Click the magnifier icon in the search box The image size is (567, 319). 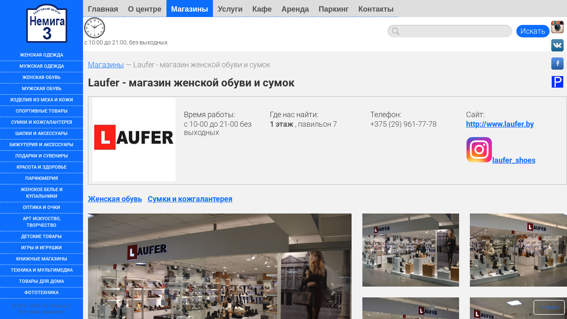(396, 31)
